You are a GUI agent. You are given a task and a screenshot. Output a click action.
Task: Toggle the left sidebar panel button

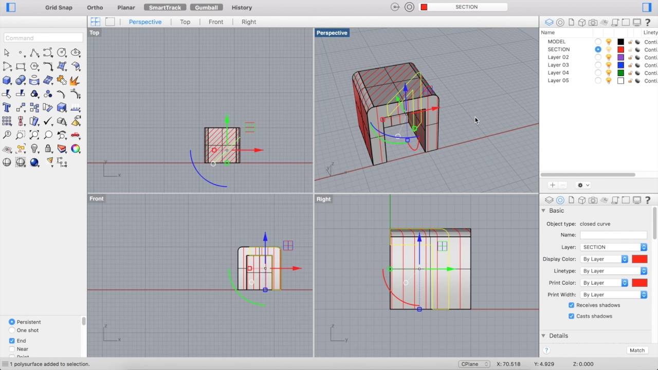(11, 7)
